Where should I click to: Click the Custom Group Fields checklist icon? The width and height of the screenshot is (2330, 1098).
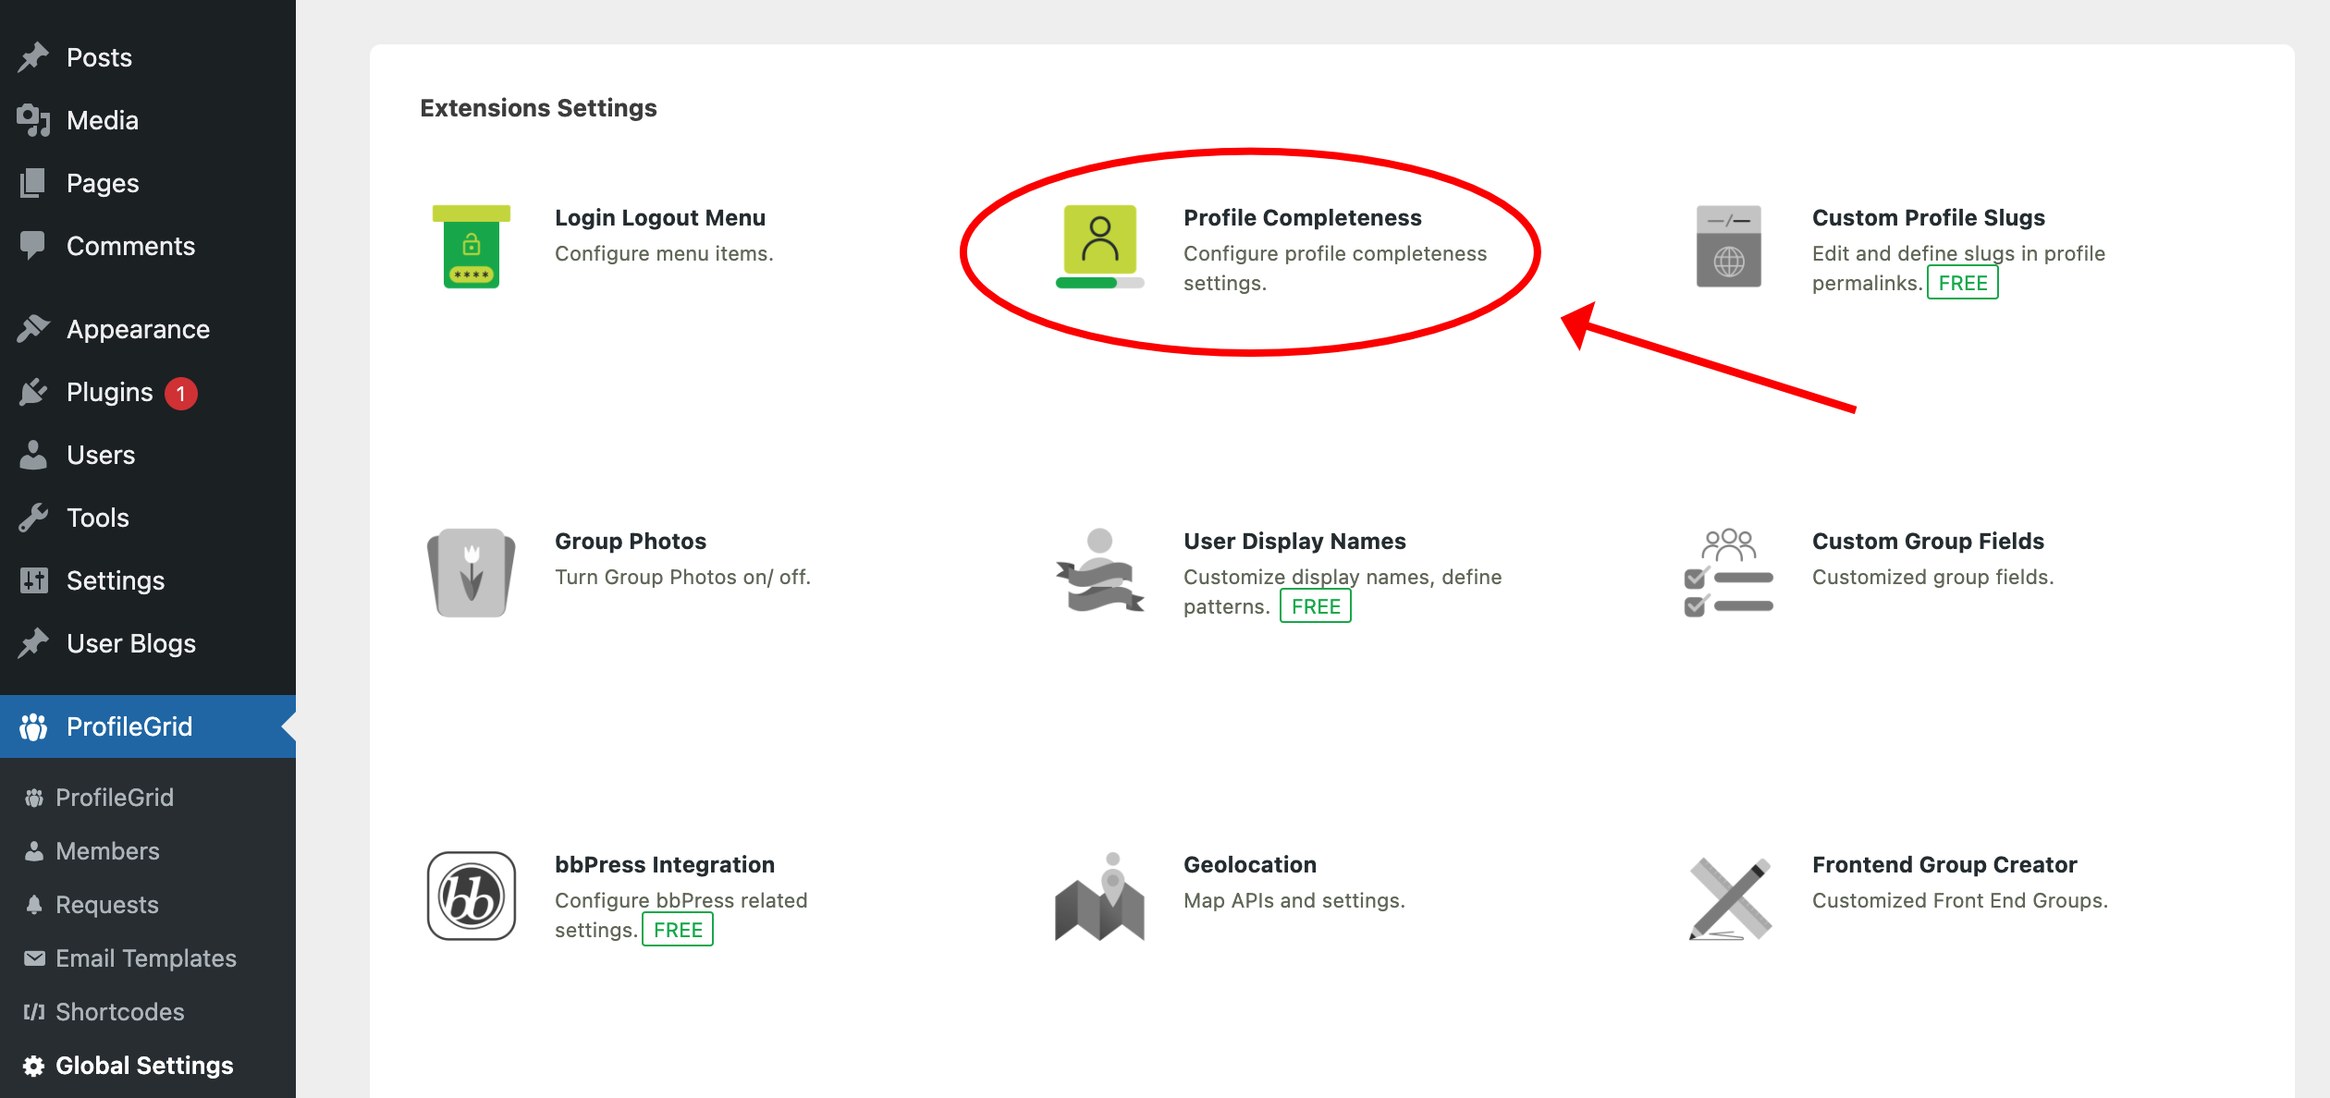point(1728,572)
